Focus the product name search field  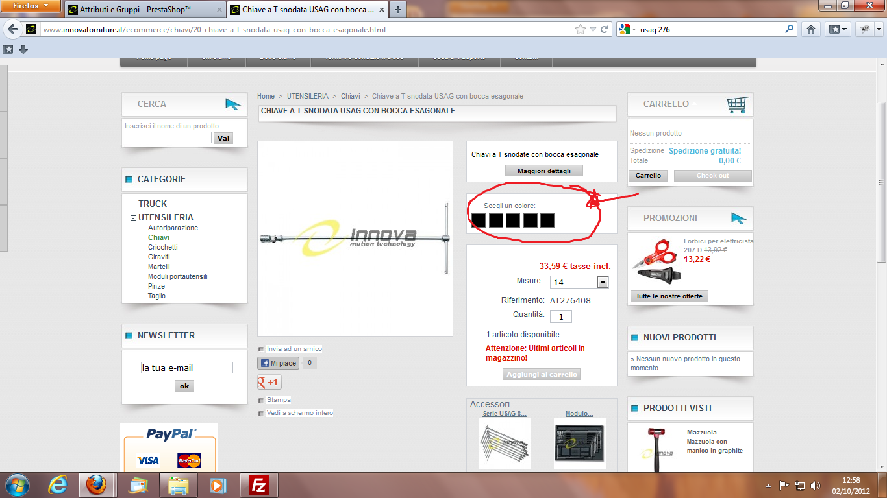coord(168,137)
